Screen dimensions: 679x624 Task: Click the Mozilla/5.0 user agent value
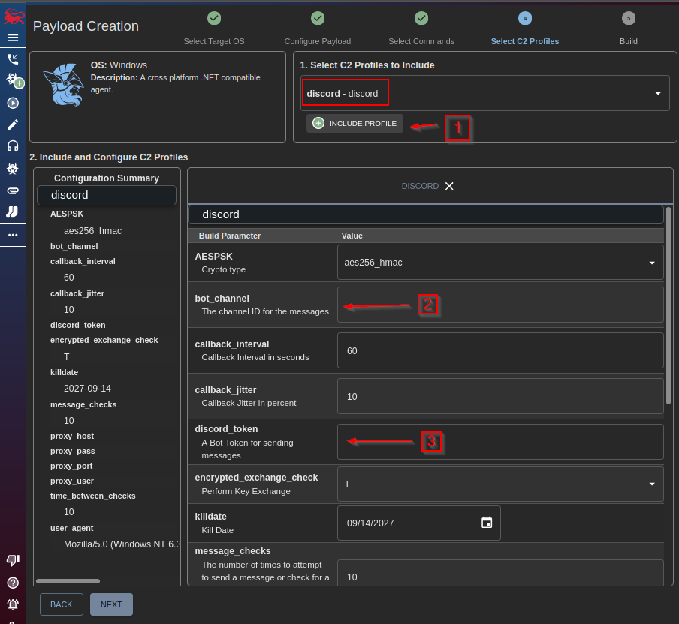tap(122, 544)
